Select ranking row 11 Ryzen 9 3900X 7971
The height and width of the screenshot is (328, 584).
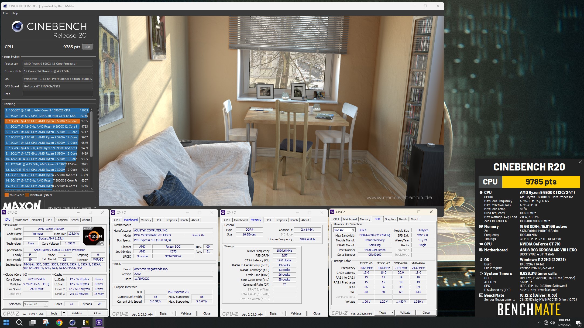(47, 164)
